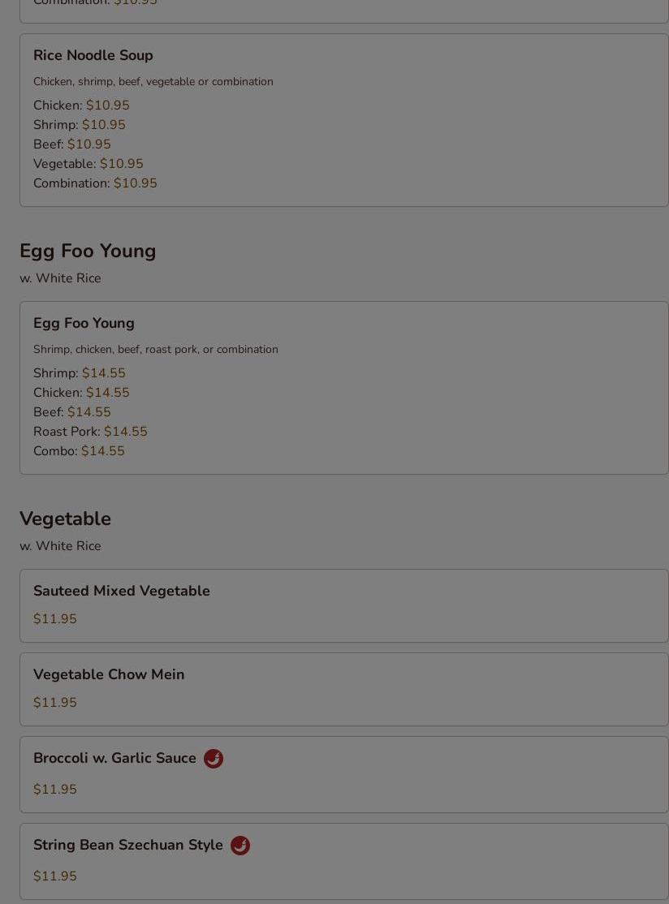Viewport: 669px width, 904px height.
Task: Select Vegetable Chow Mein menu item
Action: point(344,690)
